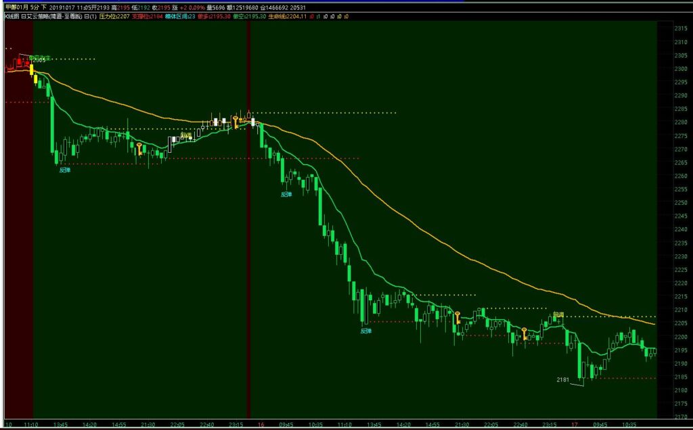
Task: Click the 生命线:2204.11 indicator value
Action: point(288,15)
